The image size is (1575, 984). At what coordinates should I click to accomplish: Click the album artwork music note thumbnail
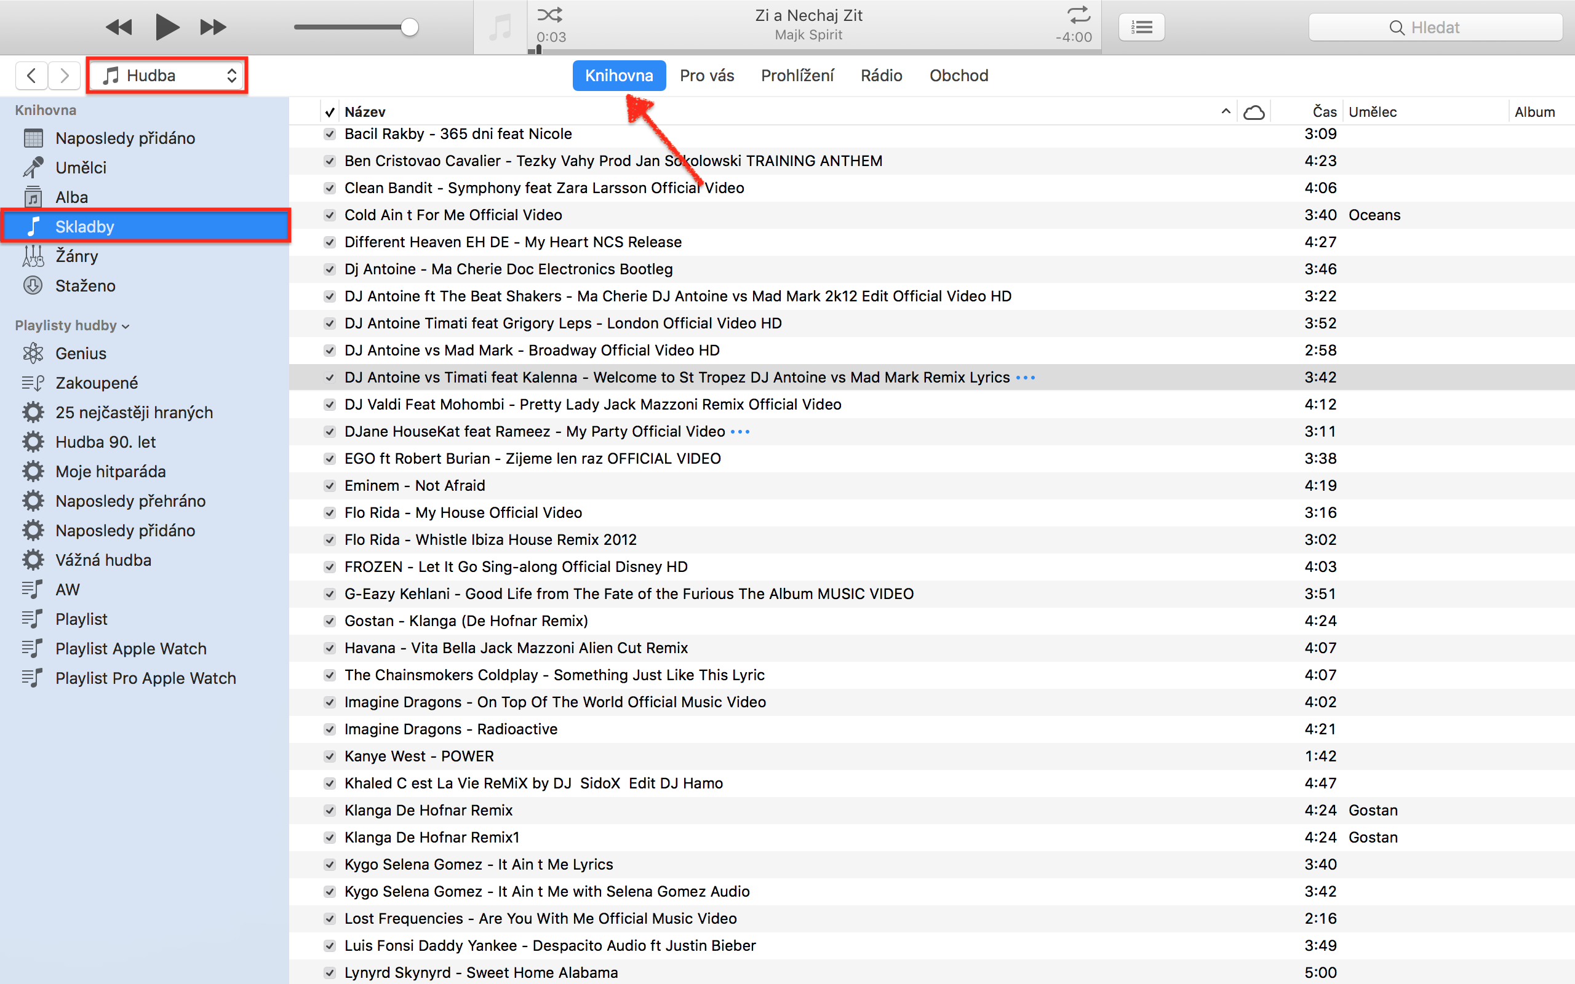tap(500, 27)
